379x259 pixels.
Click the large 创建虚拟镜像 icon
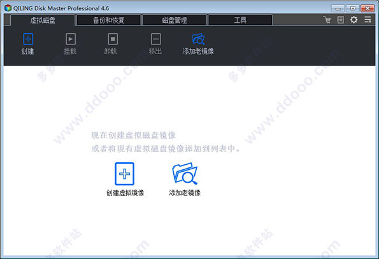tap(124, 174)
